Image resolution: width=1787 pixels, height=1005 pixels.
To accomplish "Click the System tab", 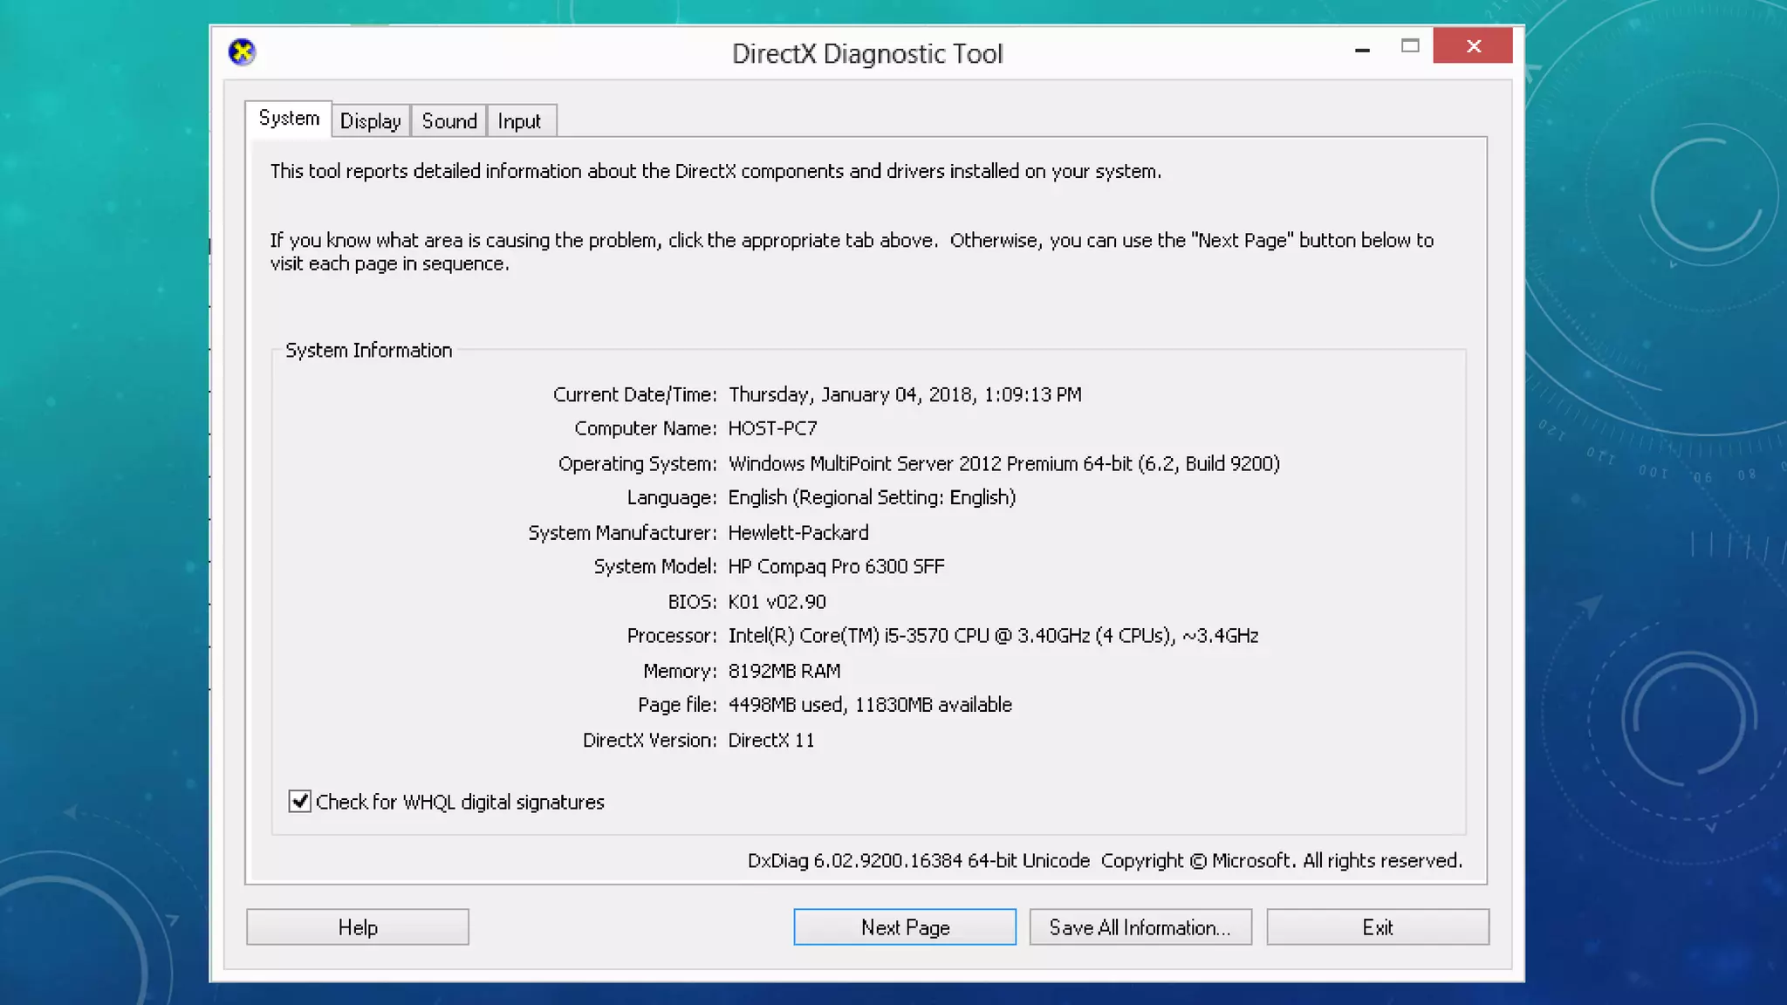I will pos(289,119).
